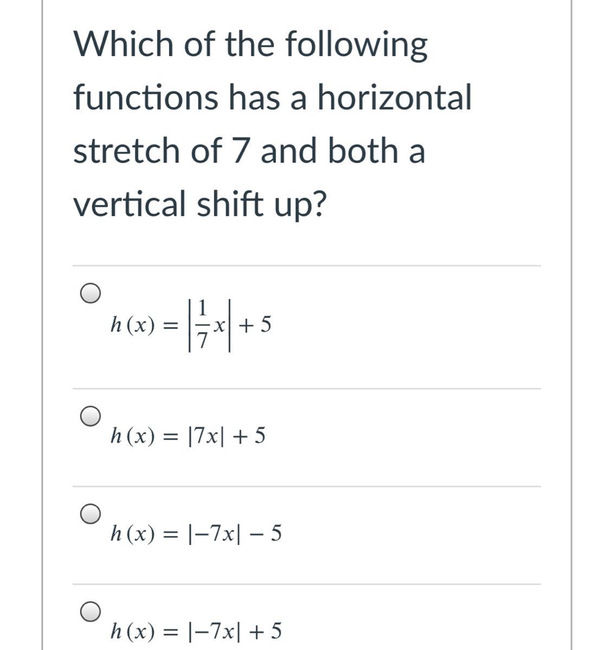Click the word 'vertical' in the question
The height and width of the screenshot is (650, 614).
(130, 204)
